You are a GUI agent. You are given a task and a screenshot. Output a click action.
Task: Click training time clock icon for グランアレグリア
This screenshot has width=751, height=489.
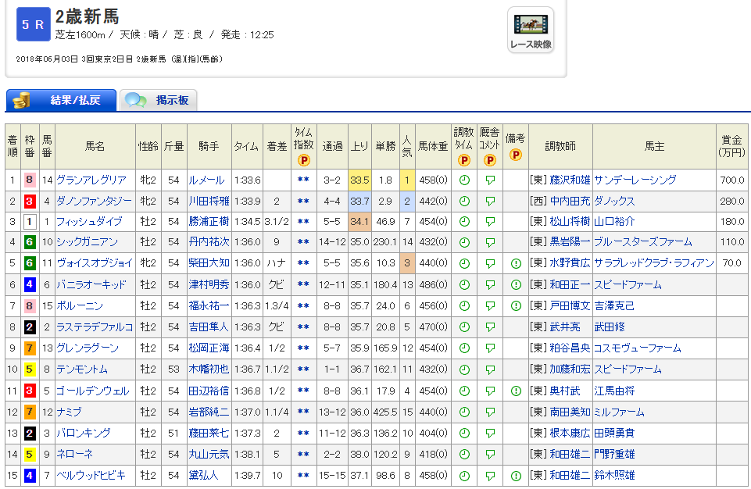(463, 180)
